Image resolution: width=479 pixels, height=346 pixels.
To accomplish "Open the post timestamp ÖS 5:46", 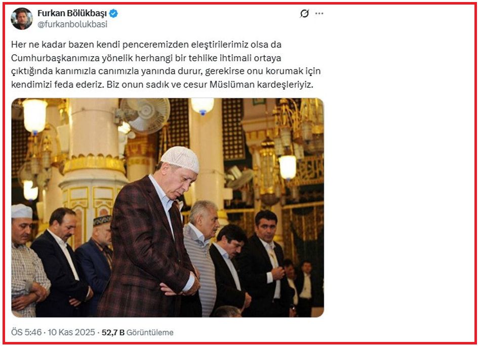I will [26, 332].
